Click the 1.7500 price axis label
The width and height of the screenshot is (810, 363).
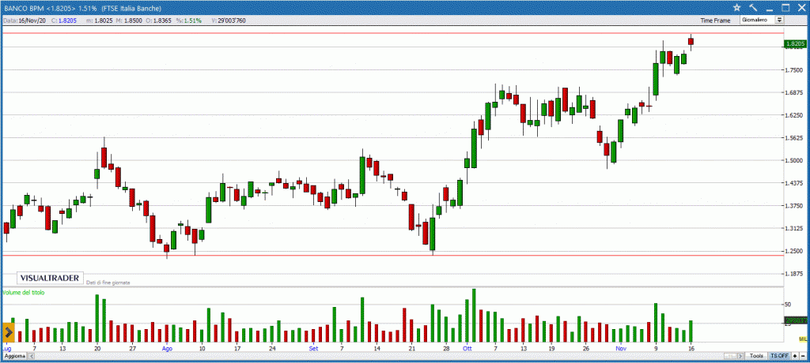point(793,70)
